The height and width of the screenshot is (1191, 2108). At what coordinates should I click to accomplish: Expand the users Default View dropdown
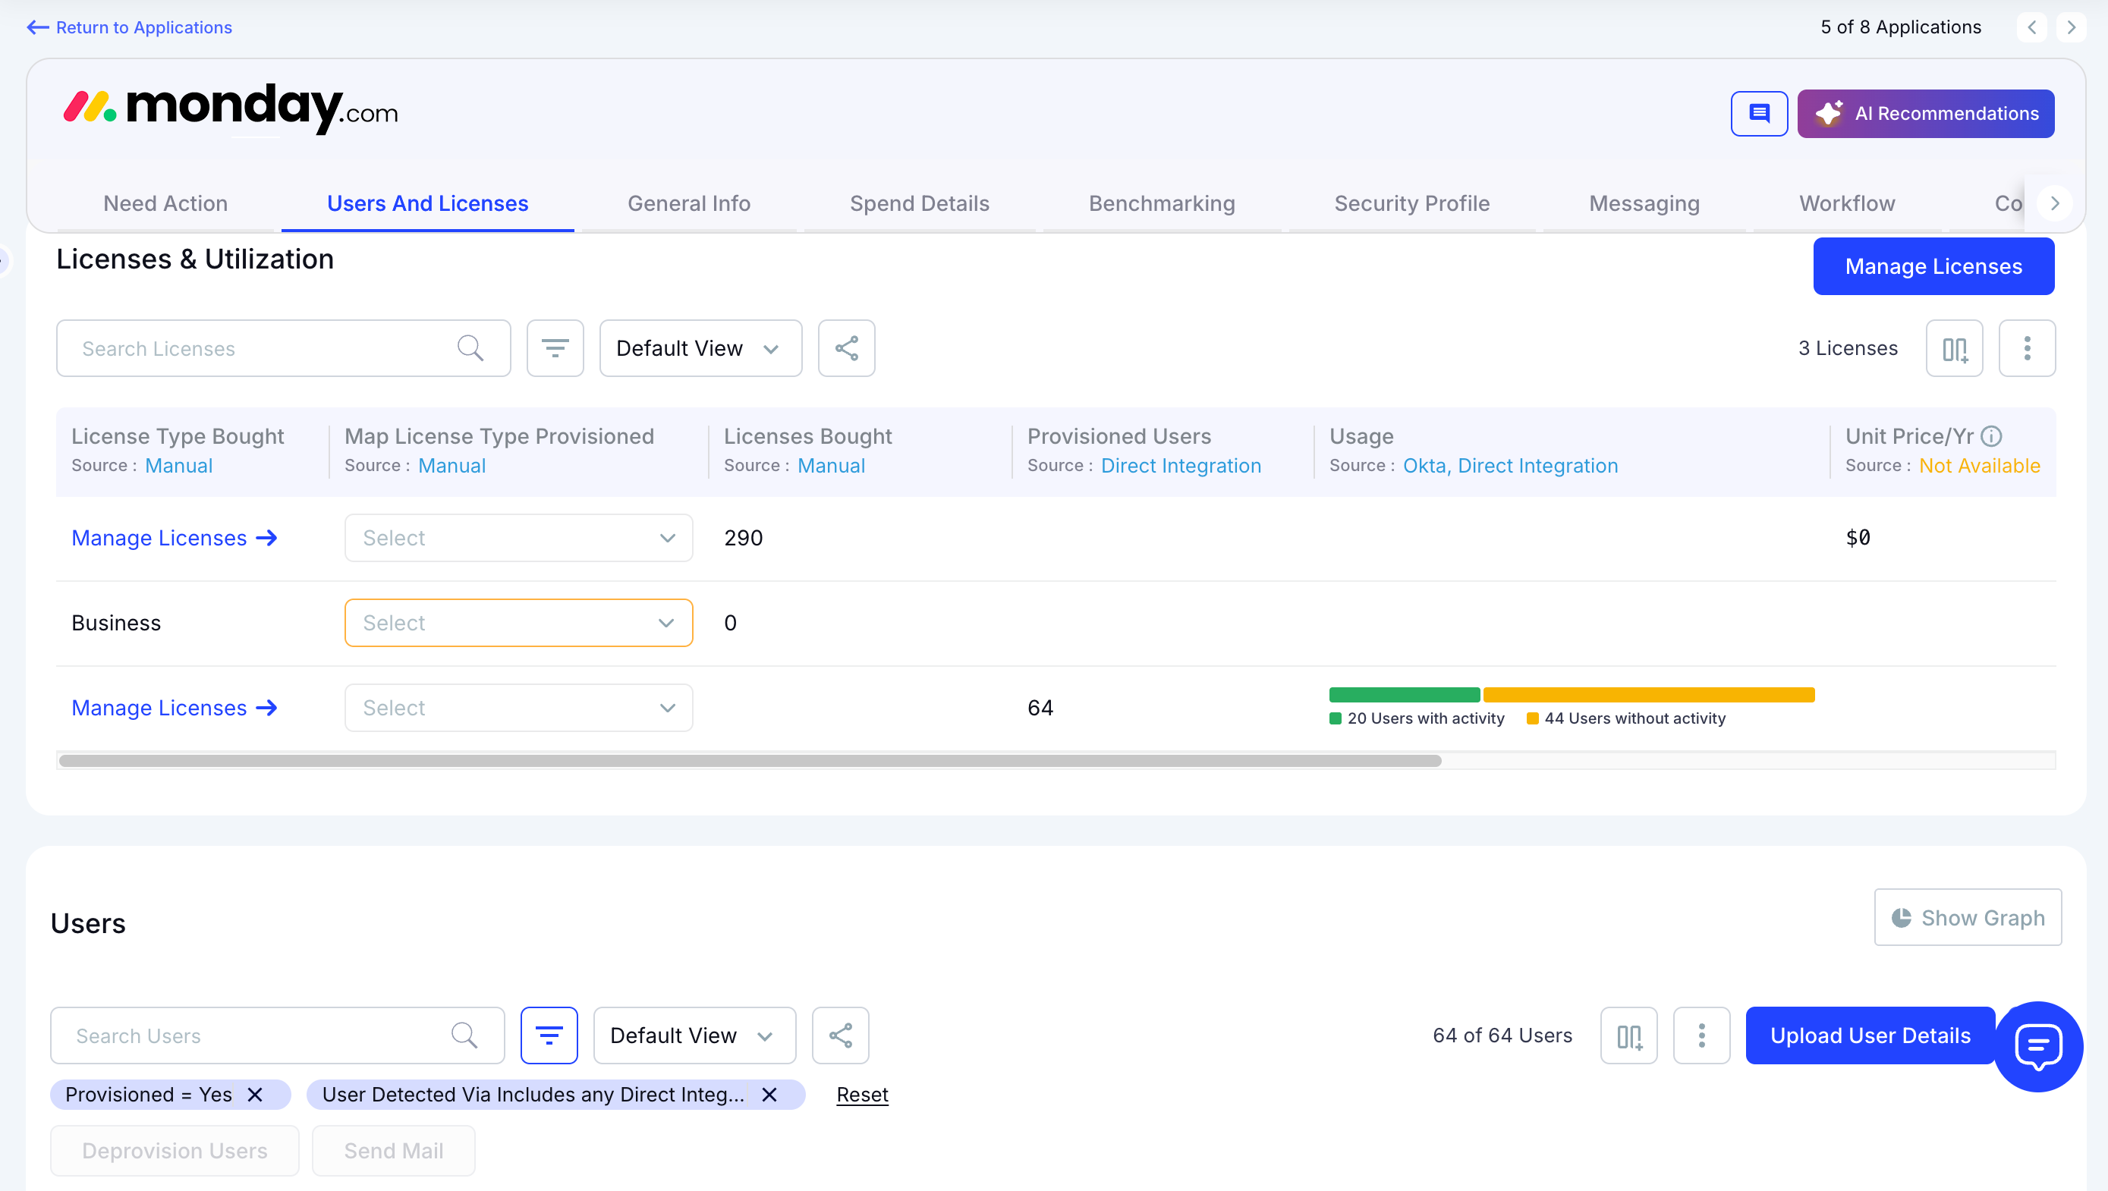(694, 1035)
